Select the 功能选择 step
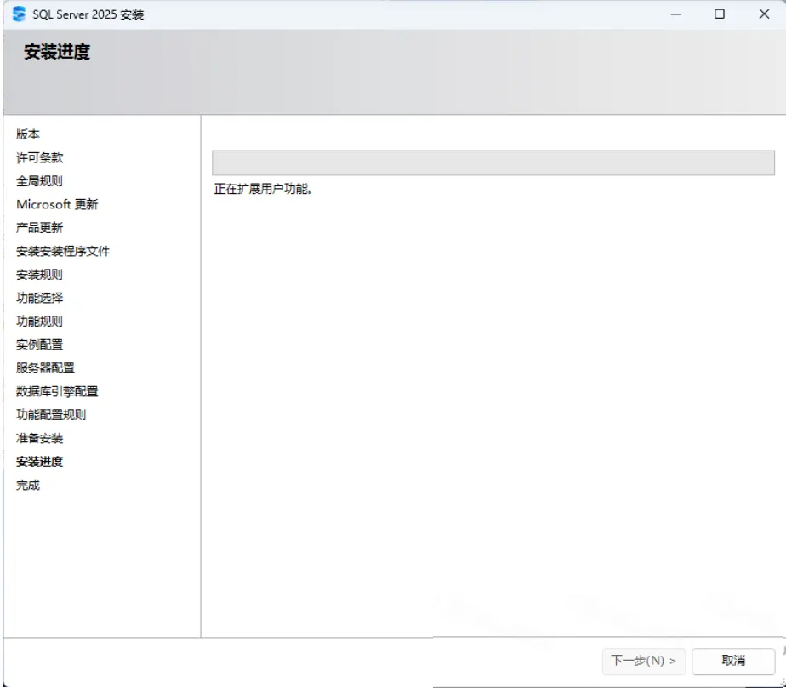The height and width of the screenshot is (688, 786). (x=40, y=298)
